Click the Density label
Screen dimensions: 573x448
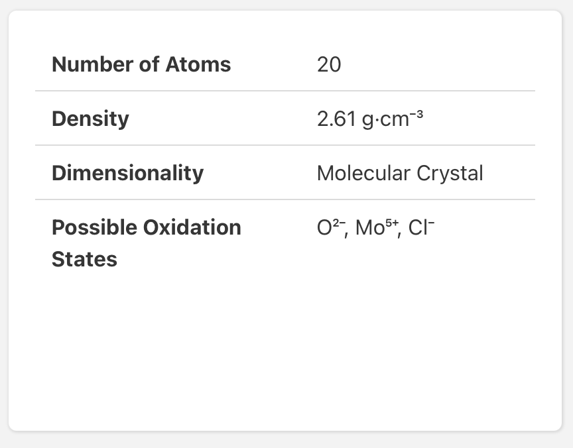point(90,119)
